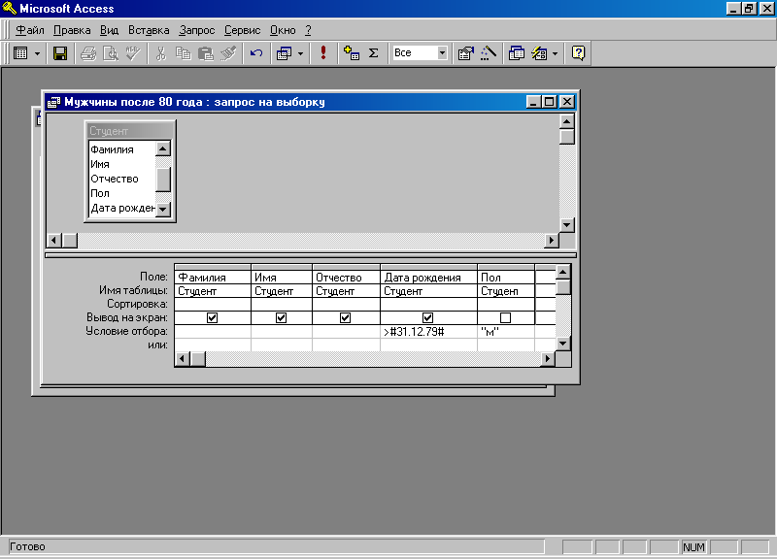This screenshot has width=777, height=559.
Task: Maximize the query design window
Action: coord(549,102)
